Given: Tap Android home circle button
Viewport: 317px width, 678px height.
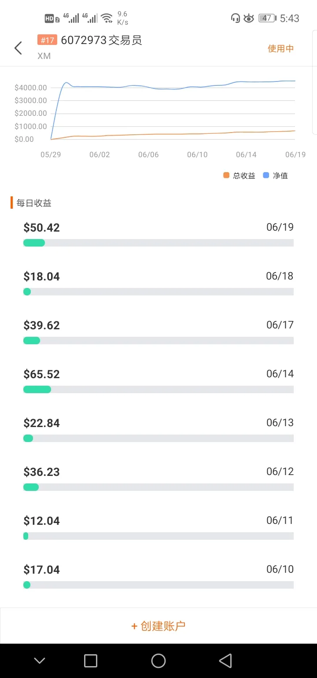Looking at the screenshot, I should [158, 660].
